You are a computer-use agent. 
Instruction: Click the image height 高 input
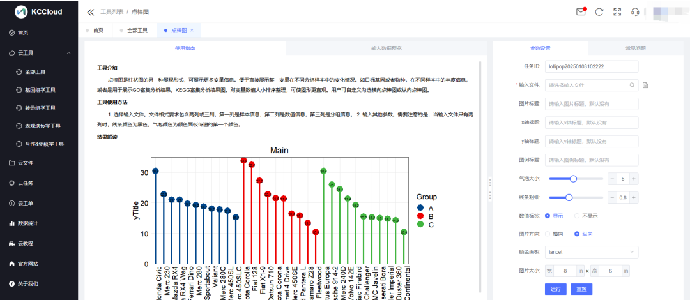click(x=610, y=271)
